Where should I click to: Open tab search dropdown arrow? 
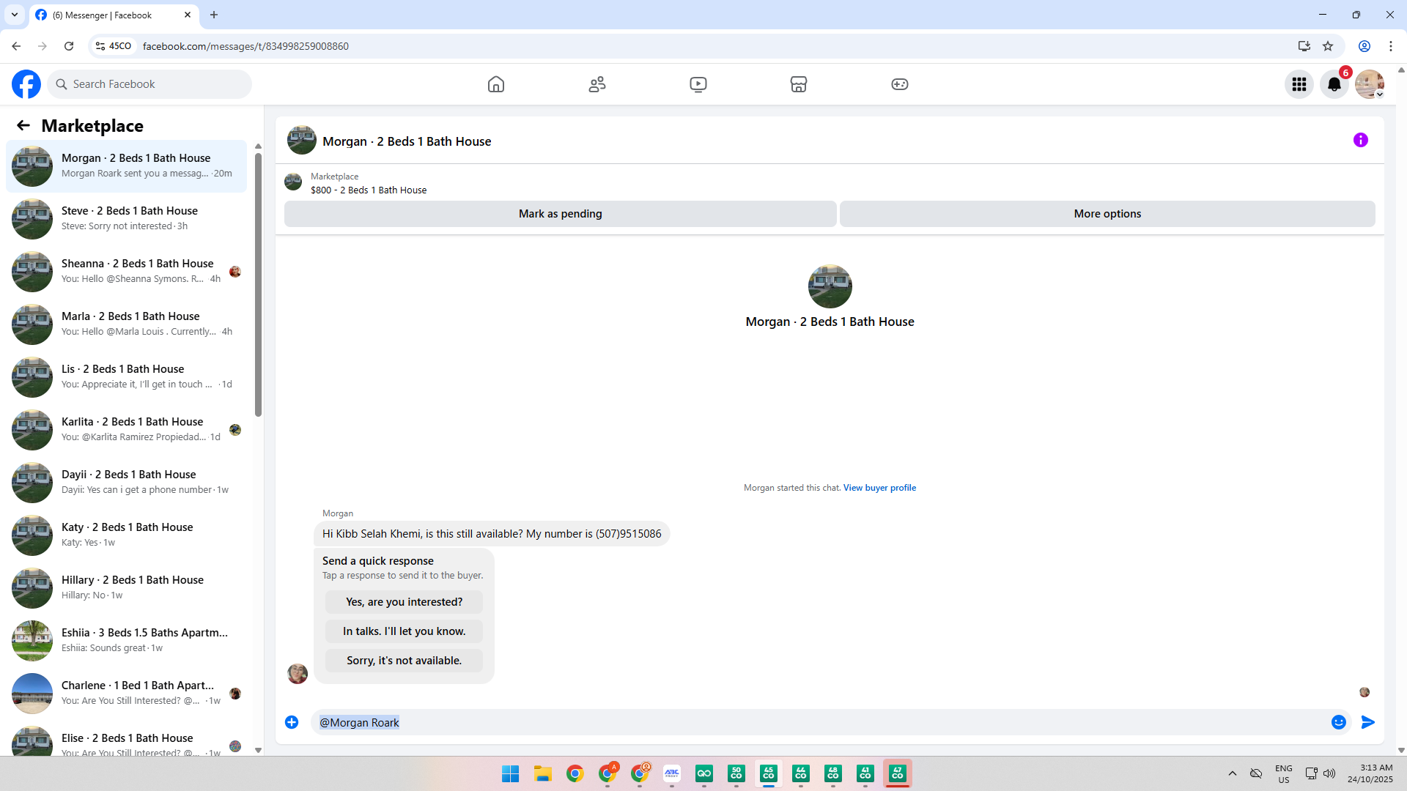click(15, 15)
